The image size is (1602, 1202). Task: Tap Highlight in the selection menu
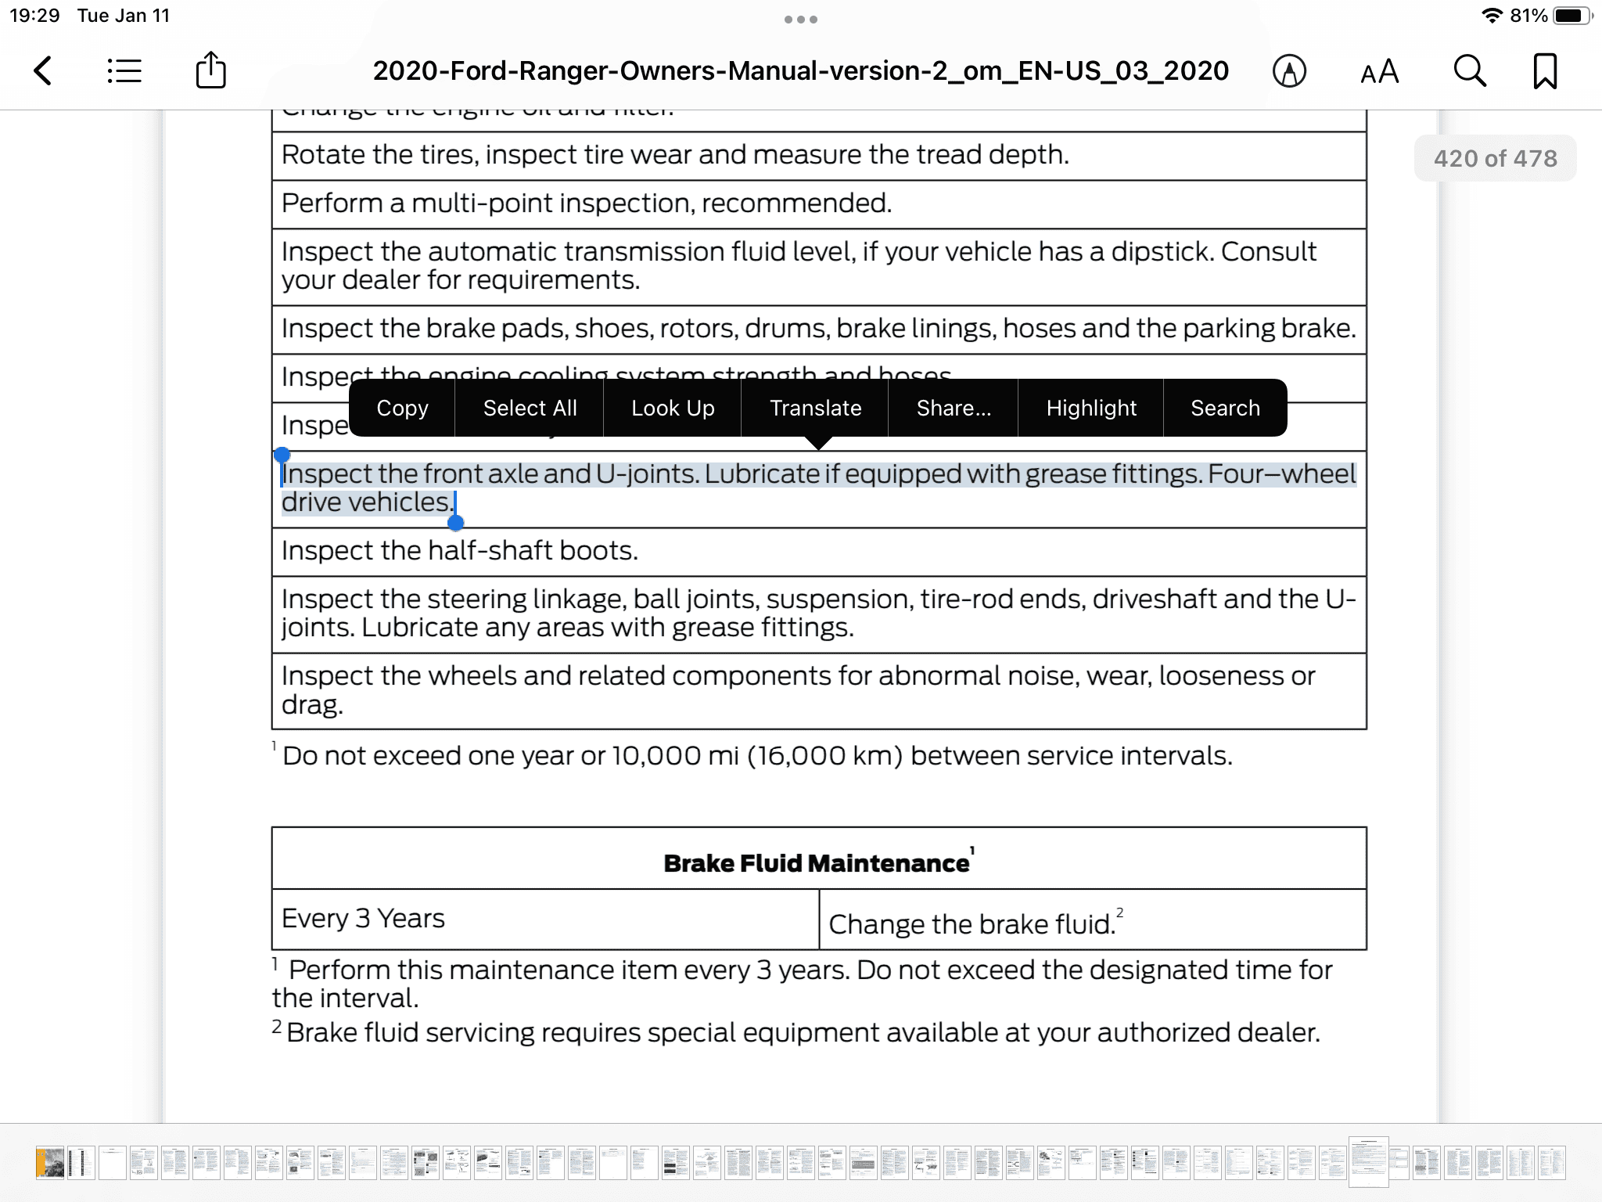(1091, 408)
